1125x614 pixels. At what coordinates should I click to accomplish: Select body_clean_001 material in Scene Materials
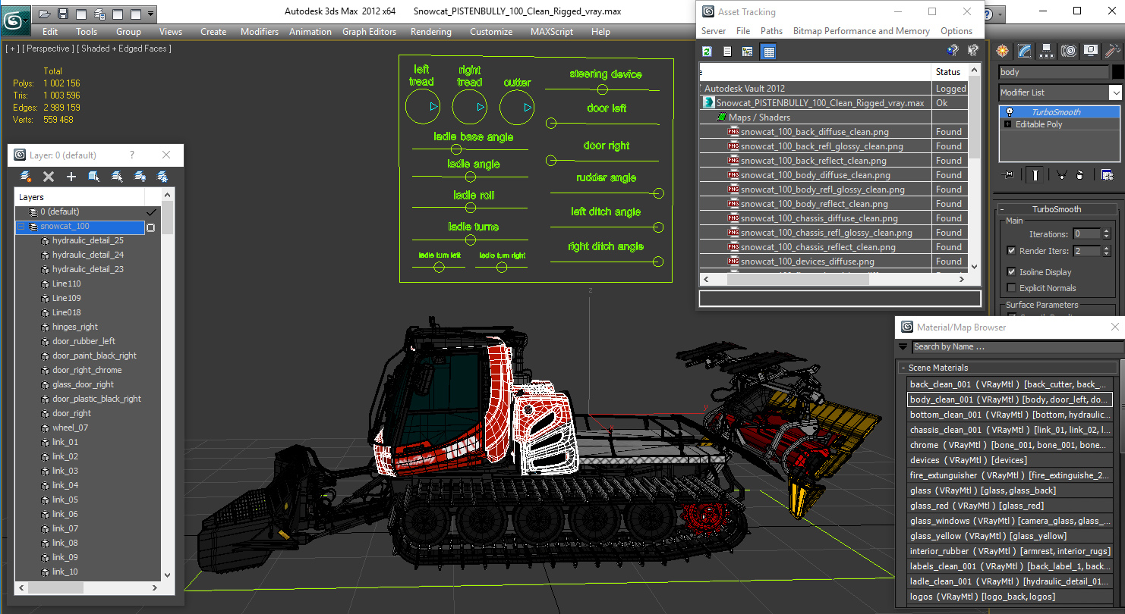click(x=1010, y=399)
